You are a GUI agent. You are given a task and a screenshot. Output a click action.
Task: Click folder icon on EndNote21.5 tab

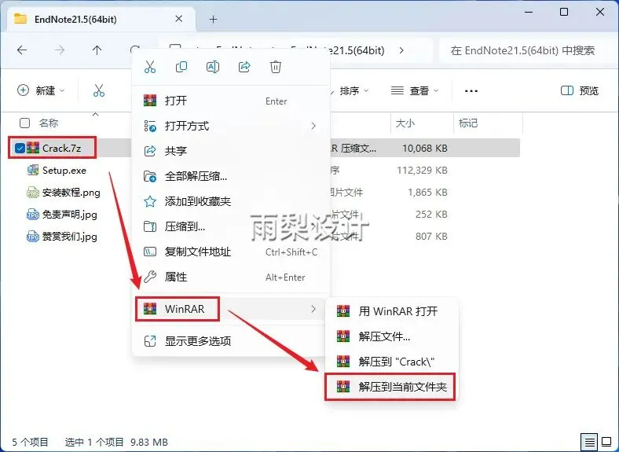(x=20, y=19)
